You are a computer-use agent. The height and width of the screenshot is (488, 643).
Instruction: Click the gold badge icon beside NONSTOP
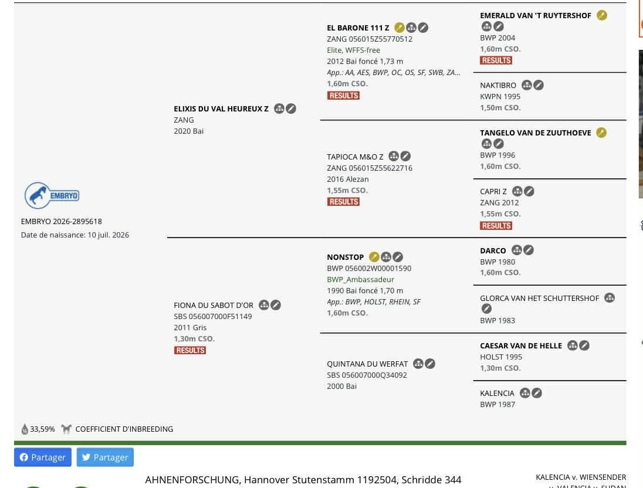tap(374, 257)
